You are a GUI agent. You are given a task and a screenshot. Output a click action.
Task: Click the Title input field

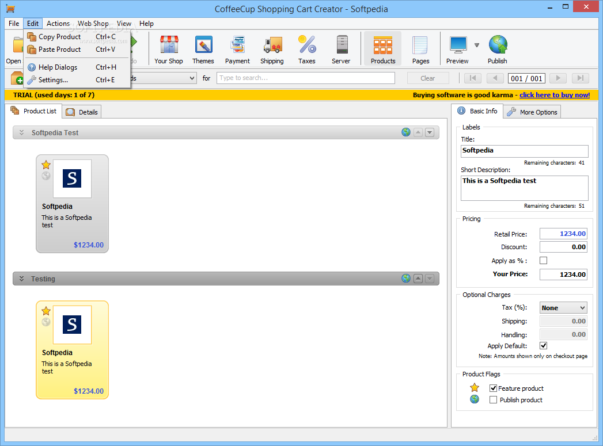click(525, 151)
